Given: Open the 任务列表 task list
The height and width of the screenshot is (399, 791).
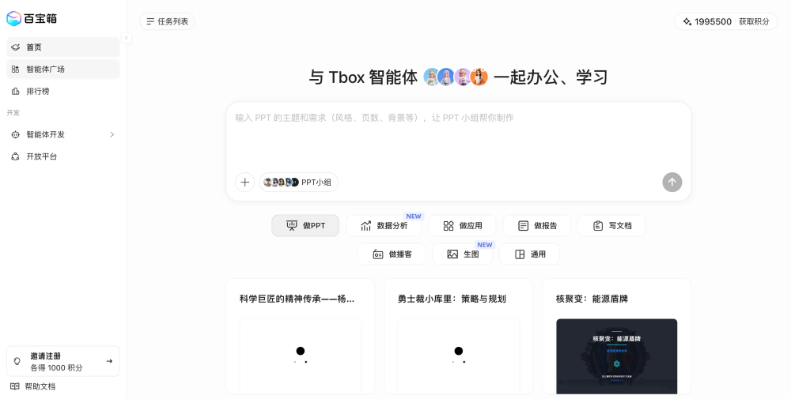Looking at the screenshot, I should (167, 21).
